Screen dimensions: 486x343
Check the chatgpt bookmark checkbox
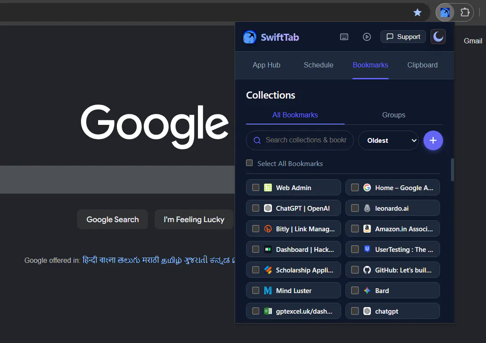pyautogui.click(x=355, y=311)
